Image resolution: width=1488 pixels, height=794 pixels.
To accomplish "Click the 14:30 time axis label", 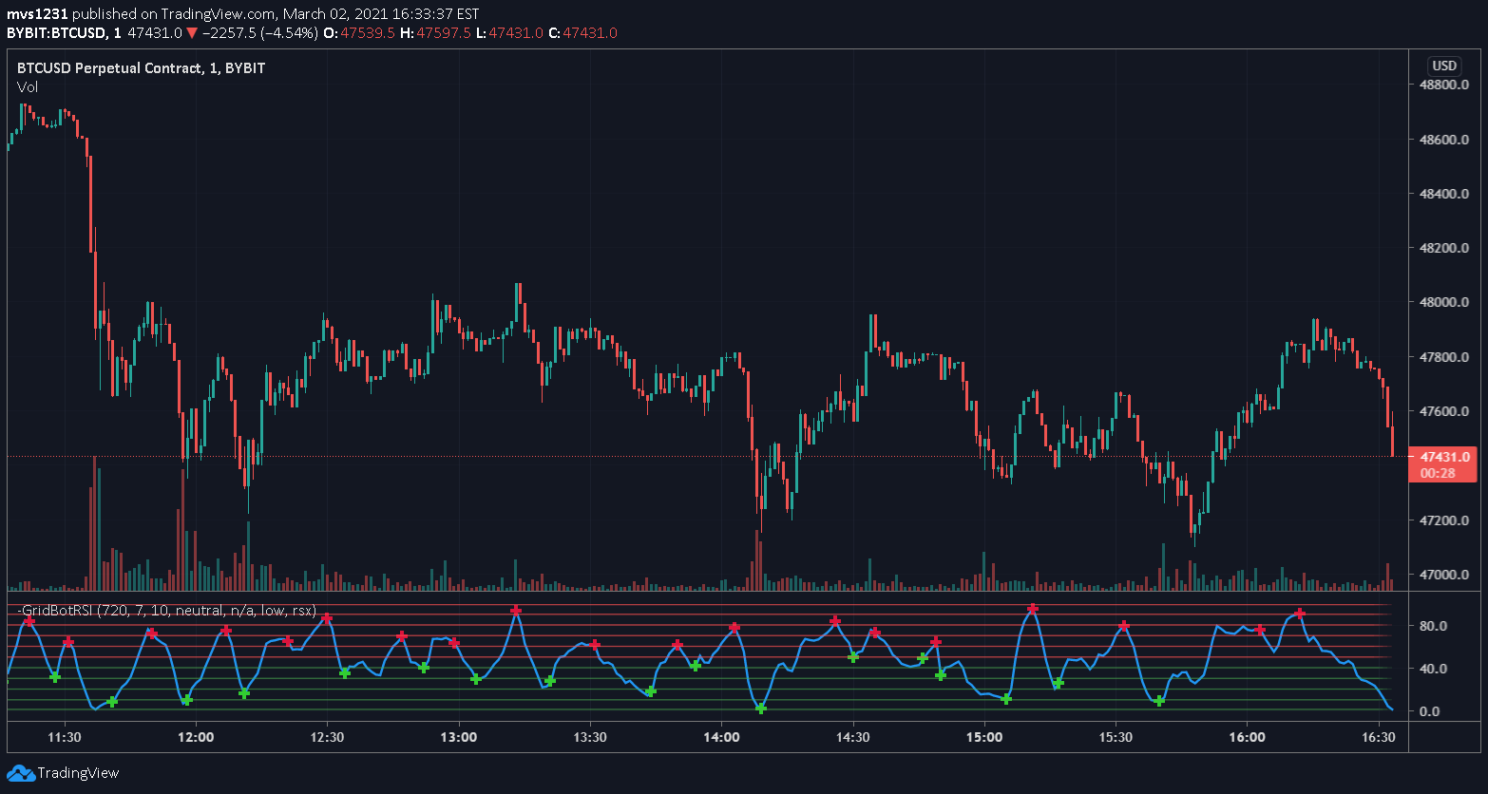I will (852, 736).
